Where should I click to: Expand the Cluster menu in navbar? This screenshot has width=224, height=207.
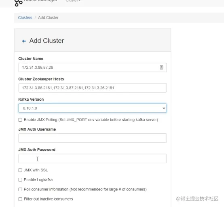[x=73, y=1]
